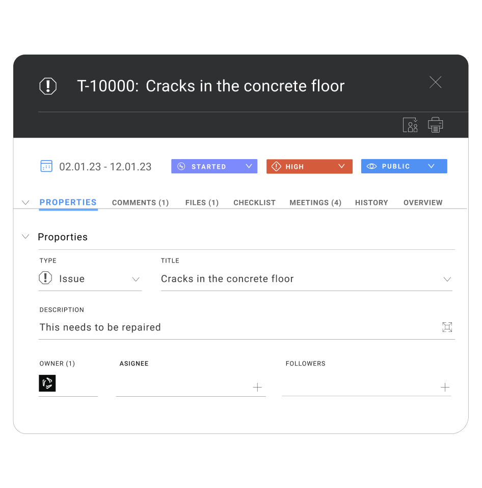Screen dimensions: 482x488
Task: Click the issue alert icon in header
Action: (48, 86)
